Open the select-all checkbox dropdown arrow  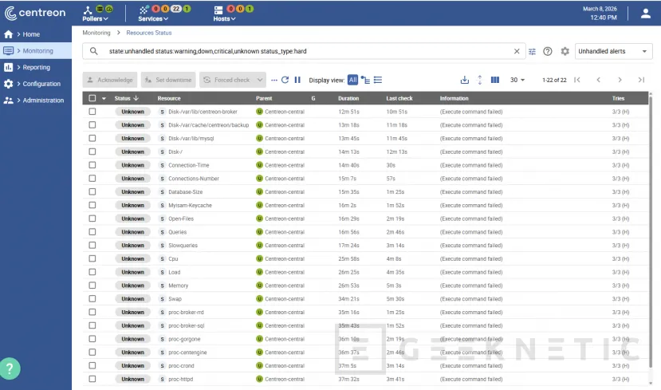click(x=104, y=98)
